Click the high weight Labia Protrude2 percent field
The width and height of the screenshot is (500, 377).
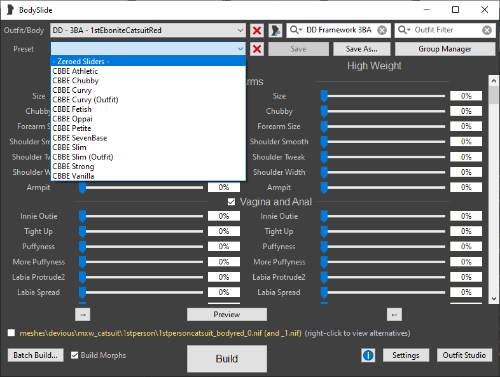coord(466,277)
